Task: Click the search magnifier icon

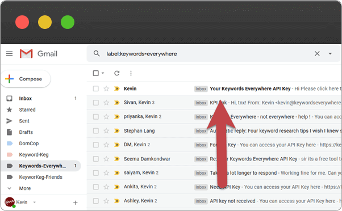Action: (x=97, y=53)
